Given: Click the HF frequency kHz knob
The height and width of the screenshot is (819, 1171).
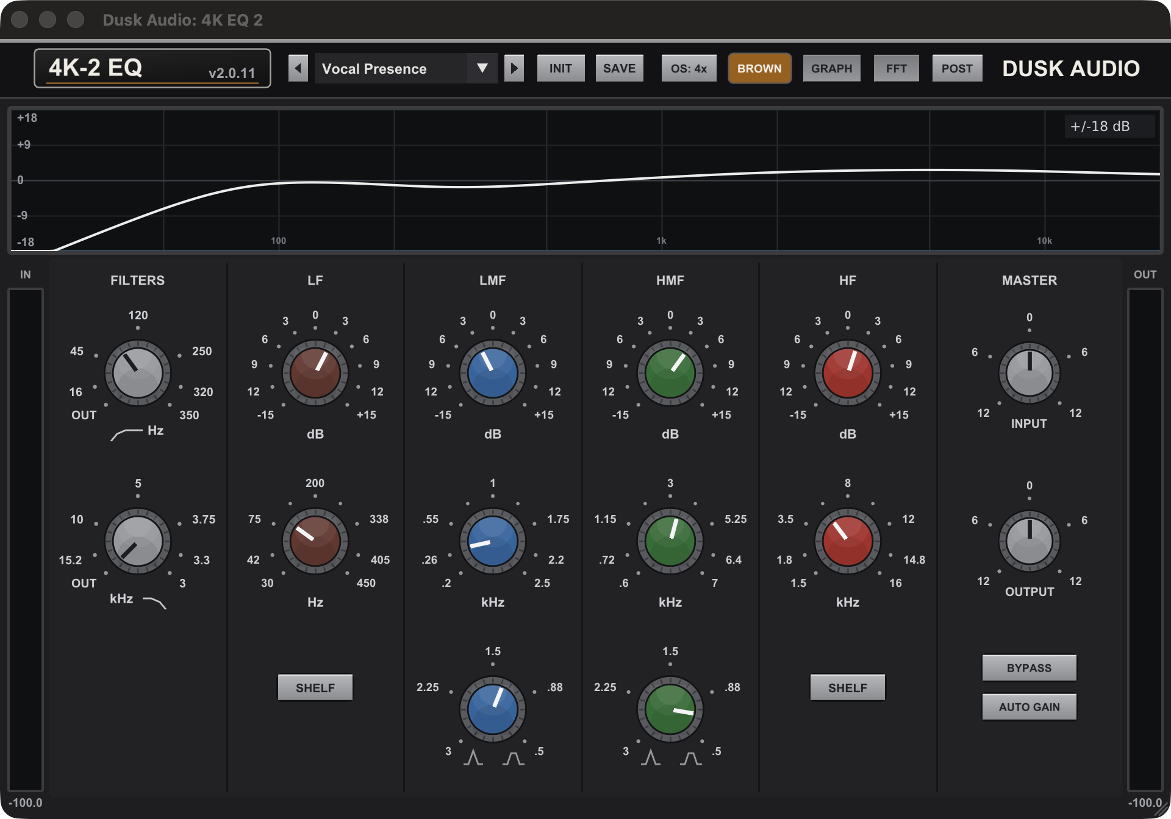Looking at the screenshot, I should click(848, 541).
